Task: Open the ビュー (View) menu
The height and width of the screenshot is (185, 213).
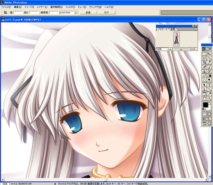Action: [x=82, y=7]
